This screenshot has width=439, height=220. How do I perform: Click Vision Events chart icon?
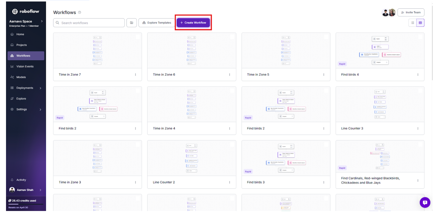12,67
